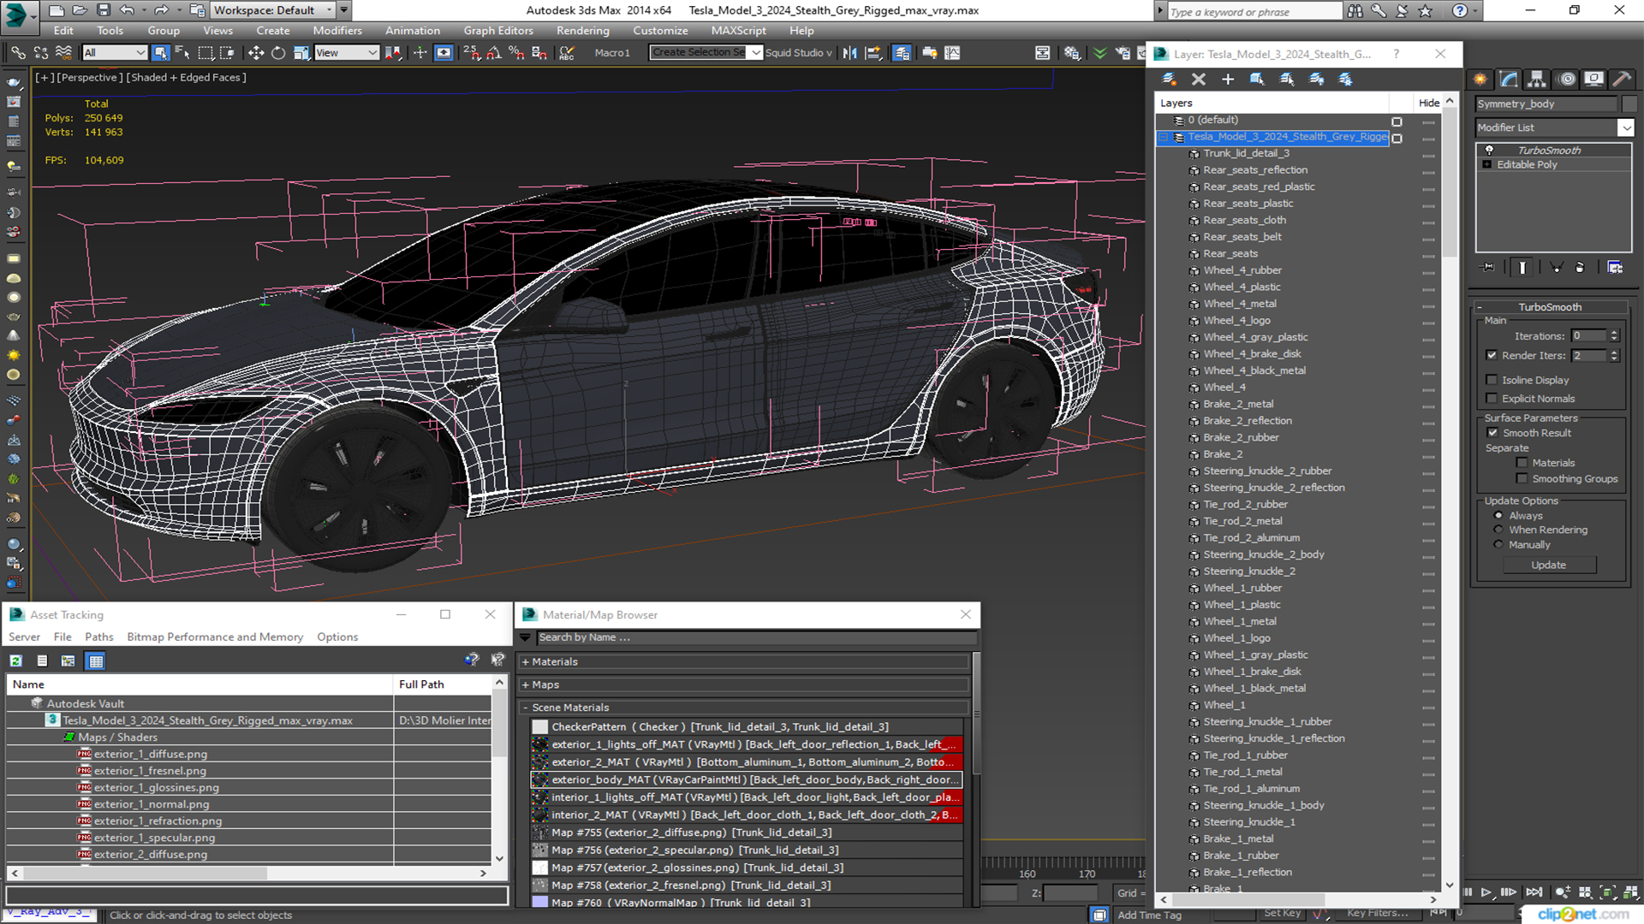Click Refresh icon in Asset Tracking
The image size is (1644, 924).
[x=15, y=660]
